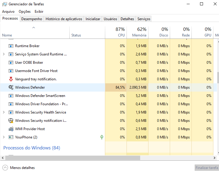Click the horizontal scrollbar thumb
The width and height of the screenshot is (219, 174).
click(73, 158)
